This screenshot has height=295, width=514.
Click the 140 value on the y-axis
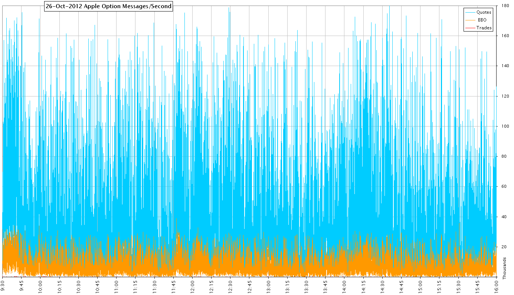click(x=505, y=66)
